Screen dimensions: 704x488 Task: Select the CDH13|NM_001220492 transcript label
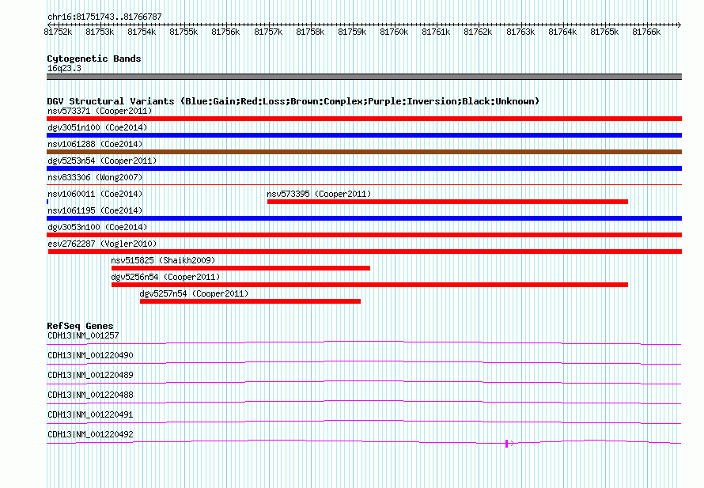tap(90, 434)
